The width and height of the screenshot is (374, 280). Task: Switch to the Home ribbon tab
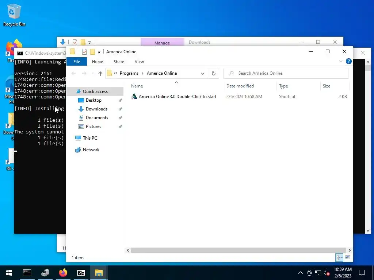pos(97,62)
